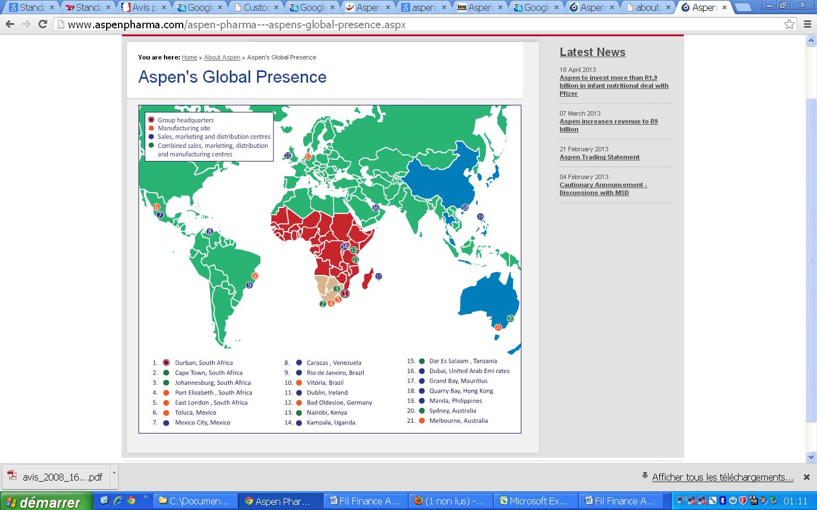
Task: Switch to Microsoft Excel in the taskbar
Action: click(536, 501)
